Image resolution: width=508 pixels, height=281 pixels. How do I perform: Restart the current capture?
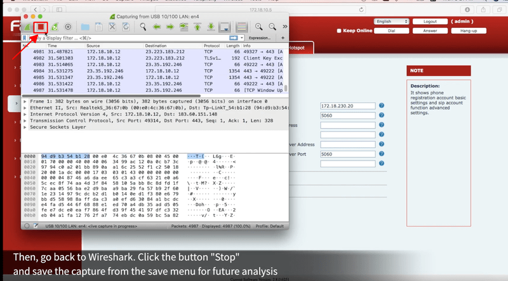pos(55,28)
